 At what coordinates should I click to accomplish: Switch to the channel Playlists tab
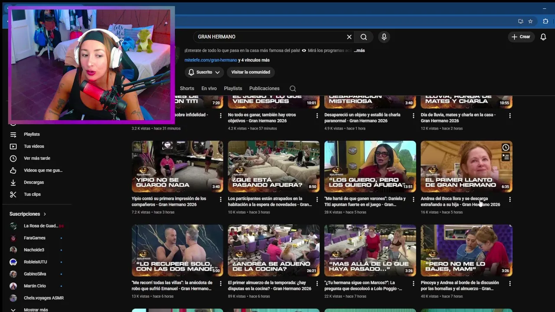pos(233,88)
